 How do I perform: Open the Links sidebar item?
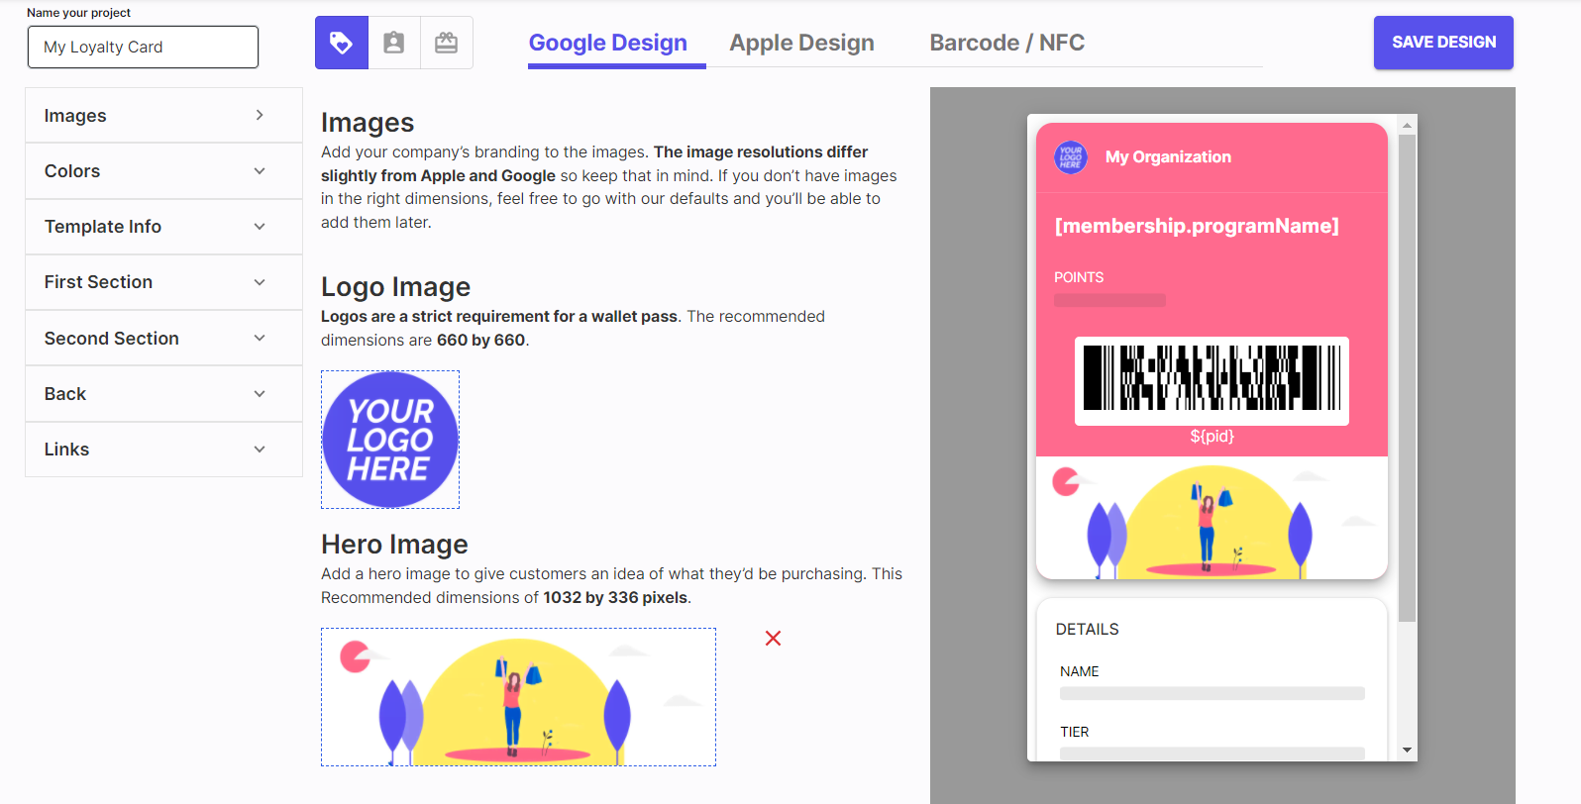tap(163, 450)
